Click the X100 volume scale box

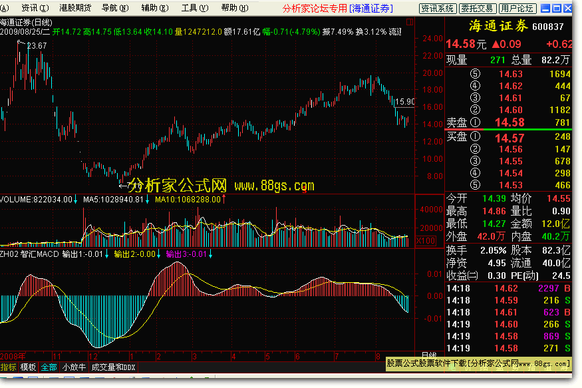pyautogui.click(x=426, y=241)
